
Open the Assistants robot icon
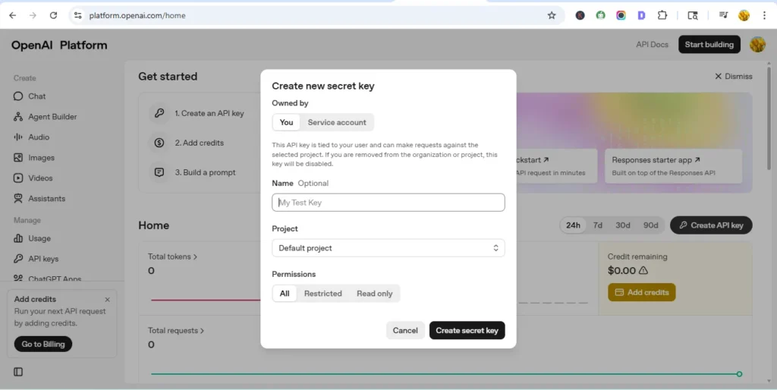(18, 198)
